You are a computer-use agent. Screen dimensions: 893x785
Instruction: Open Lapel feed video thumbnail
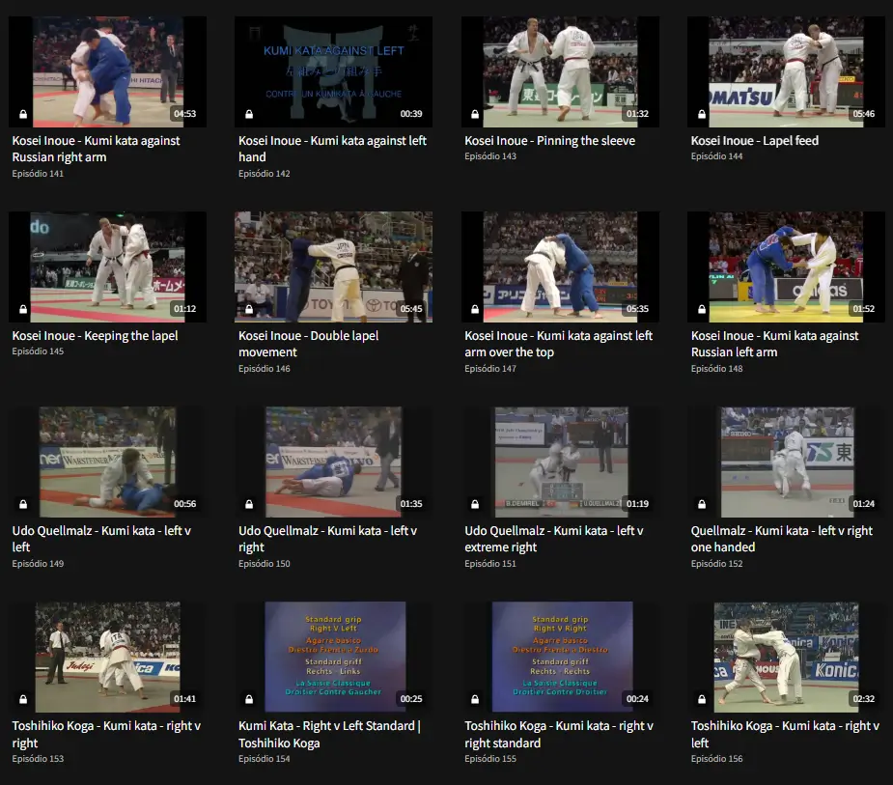point(787,71)
